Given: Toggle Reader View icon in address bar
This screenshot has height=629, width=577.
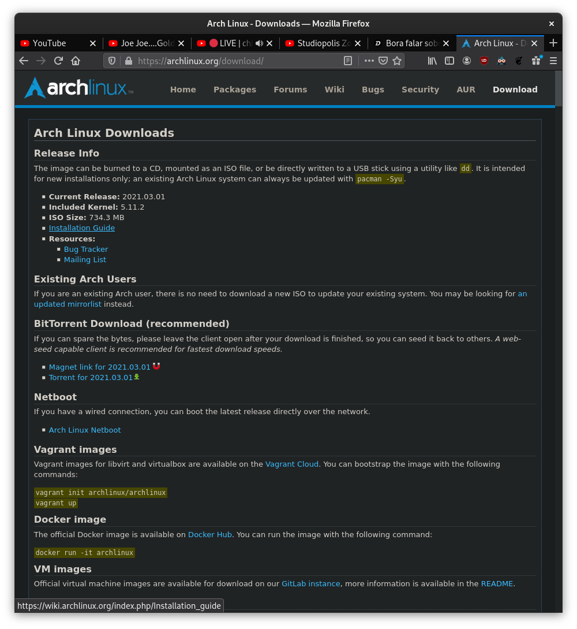Looking at the screenshot, I should 348,61.
